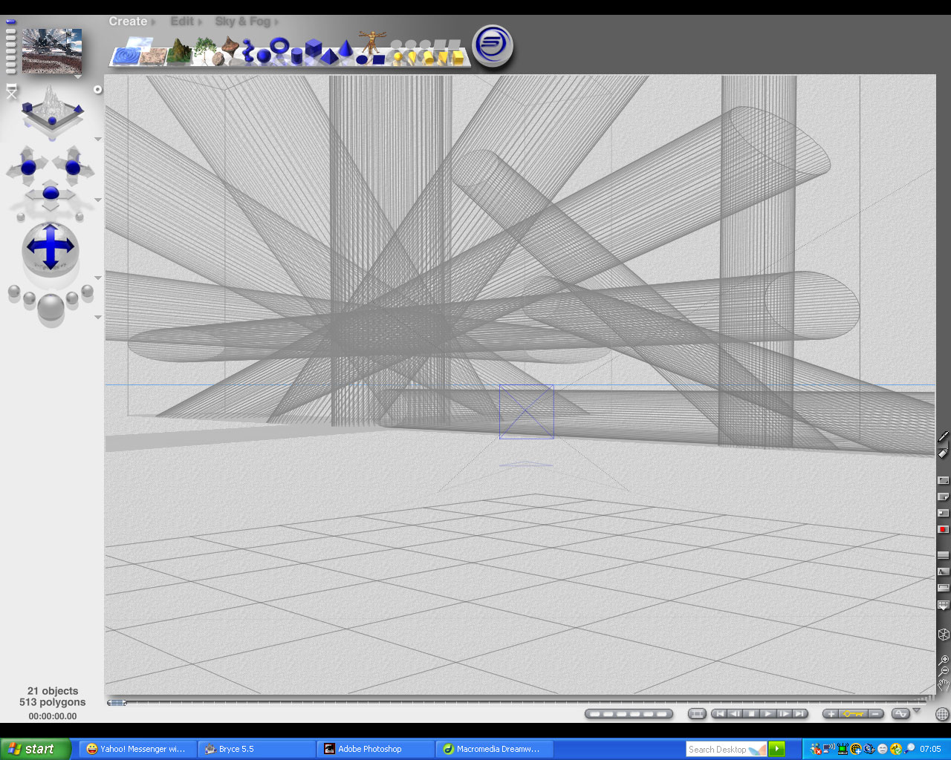Open Adobe Photoshop from the taskbar

[376, 749]
